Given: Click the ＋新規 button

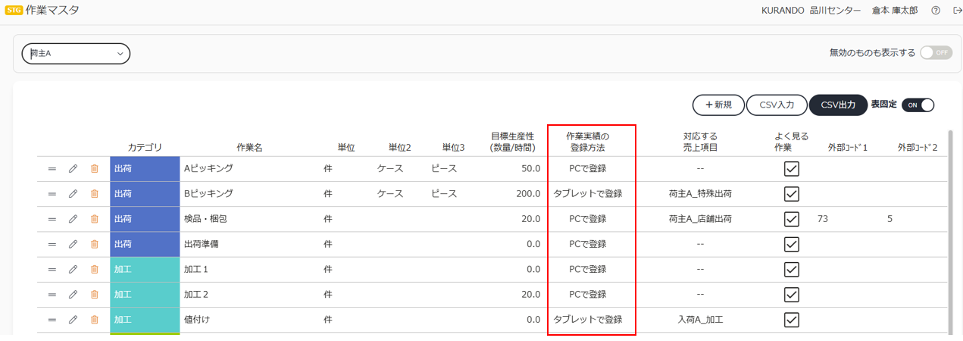Looking at the screenshot, I should tap(718, 105).
